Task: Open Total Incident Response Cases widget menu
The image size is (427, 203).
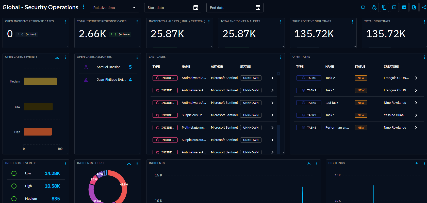Action: (137, 22)
